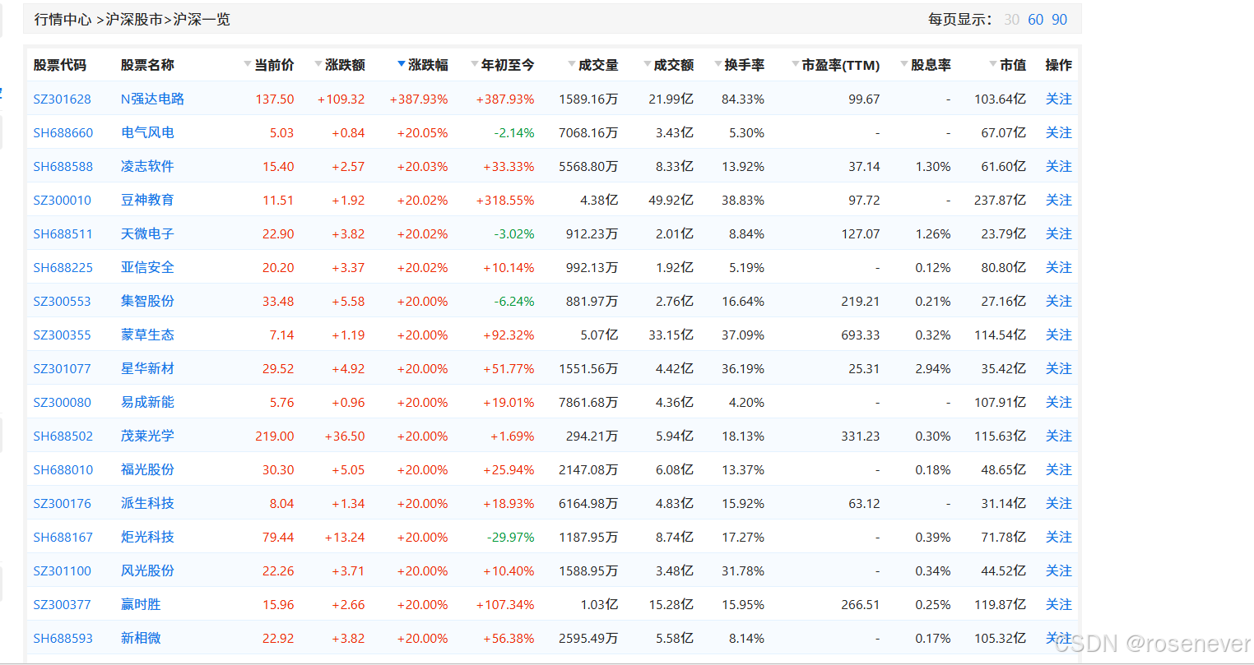Click the 涨跌幅 sort arrow
1254x665 pixels.
[x=401, y=64]
